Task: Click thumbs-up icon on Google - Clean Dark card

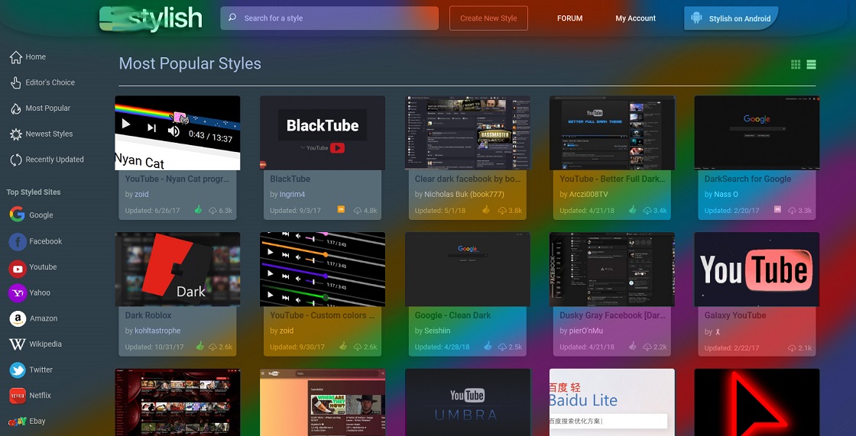Action: pyautogui.click(x=488, y=346)
